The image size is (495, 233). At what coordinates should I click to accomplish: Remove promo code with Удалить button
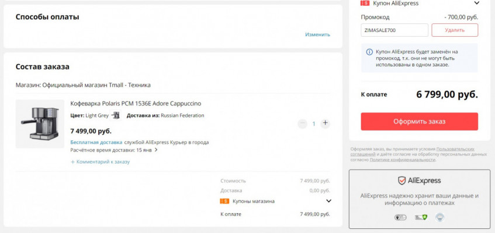(454, 30)
